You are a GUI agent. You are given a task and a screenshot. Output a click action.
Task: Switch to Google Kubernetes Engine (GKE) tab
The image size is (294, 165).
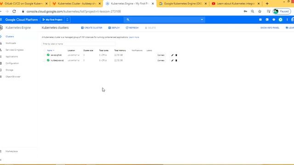click(183, 4)
